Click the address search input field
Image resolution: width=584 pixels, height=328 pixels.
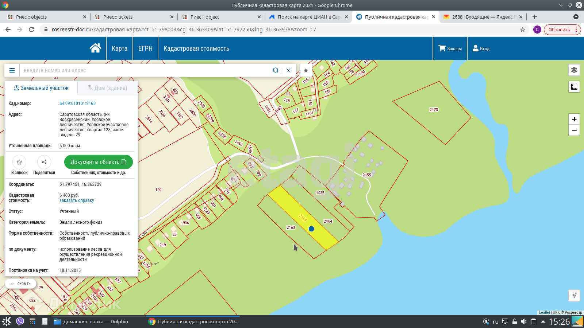146,70
